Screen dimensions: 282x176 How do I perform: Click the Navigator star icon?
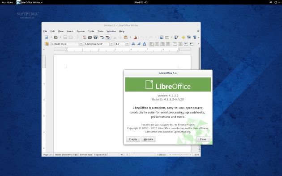(x=183, y=38)
